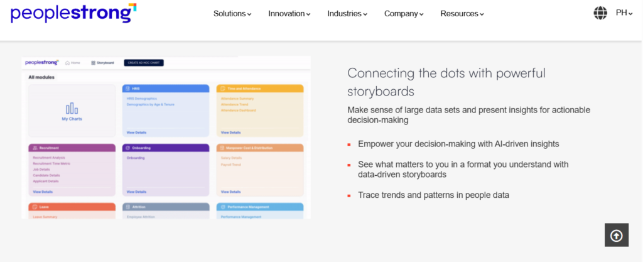The width and height of the screenshot is (643, 262).
Task: Click the Time and Attendance header icon
Action: click(223, 88)
